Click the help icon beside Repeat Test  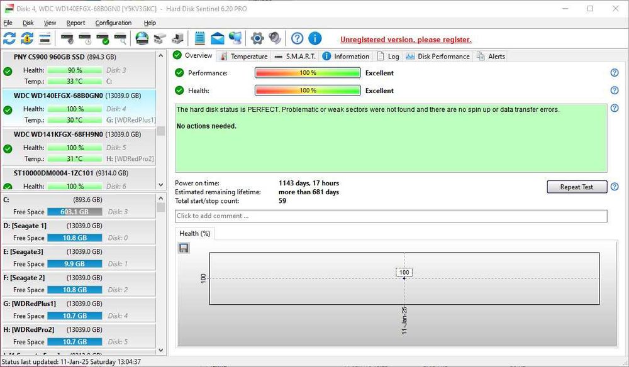(x=614, y=186)
